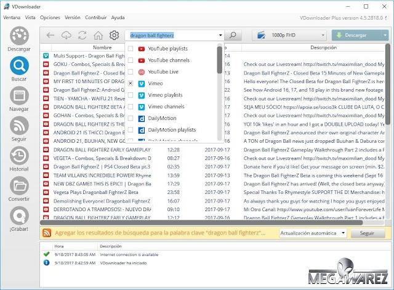Click the YouTube Live source logo

[142, 72]
